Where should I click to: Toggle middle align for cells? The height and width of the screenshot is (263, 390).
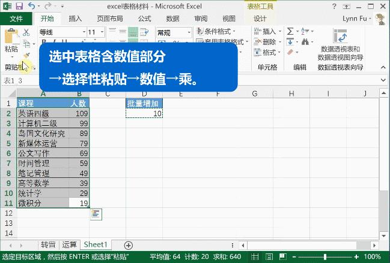point(123,32)
